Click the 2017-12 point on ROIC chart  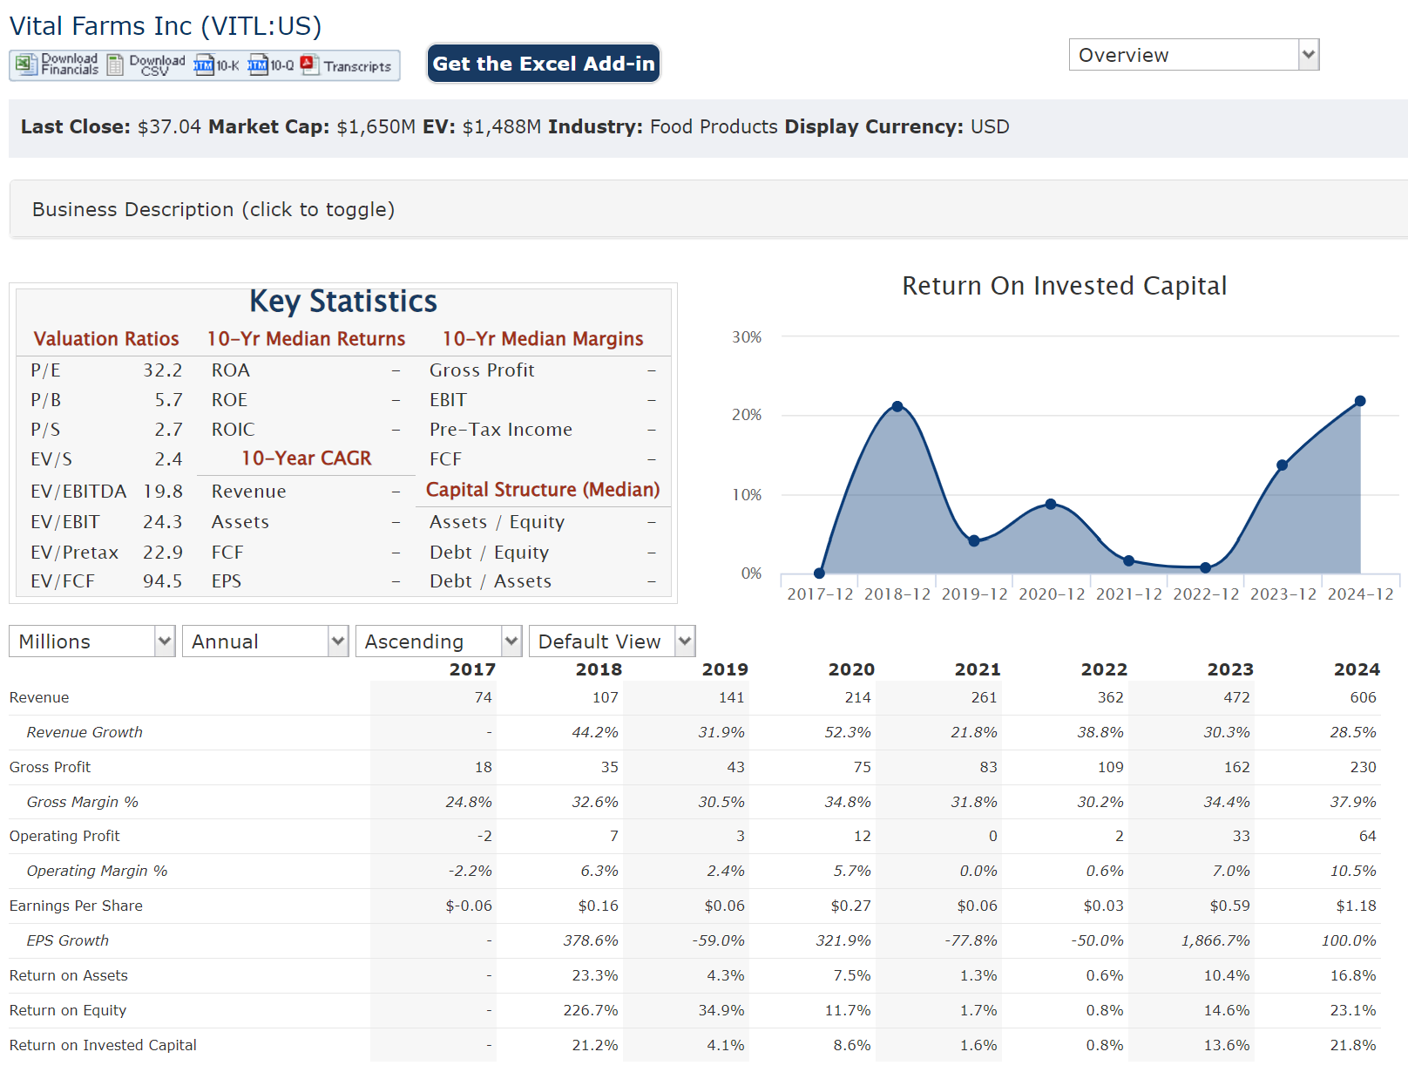click(819, 573)
